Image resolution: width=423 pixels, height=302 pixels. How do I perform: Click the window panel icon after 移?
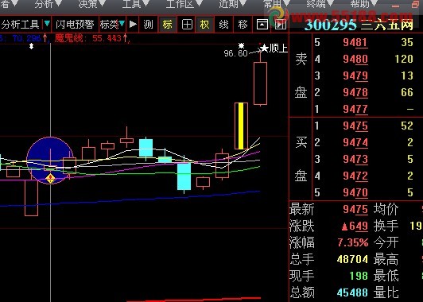[262, 25]
